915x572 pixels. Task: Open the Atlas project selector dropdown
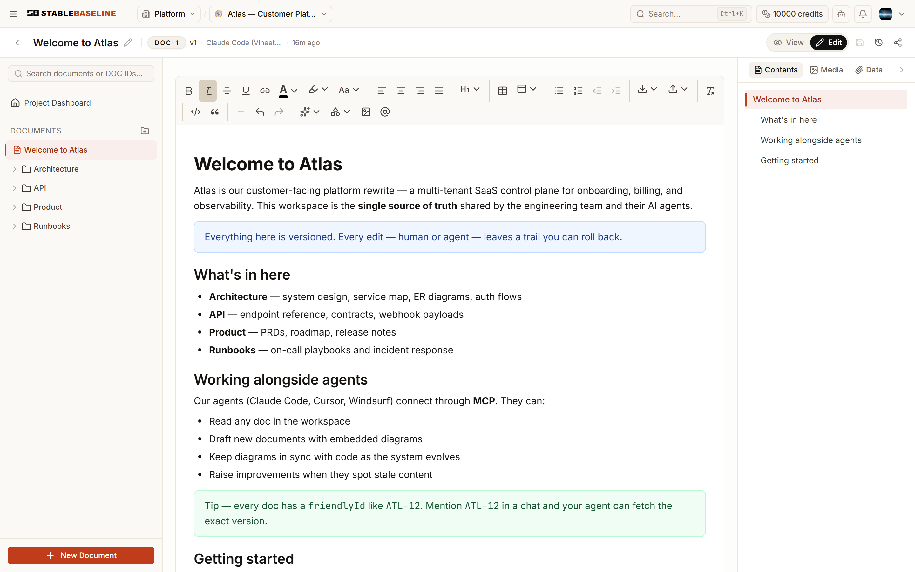[271, 14]
